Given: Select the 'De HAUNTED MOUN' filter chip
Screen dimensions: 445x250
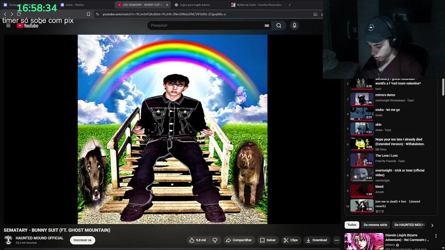Looking at the screenshot, I should (410, 225).
